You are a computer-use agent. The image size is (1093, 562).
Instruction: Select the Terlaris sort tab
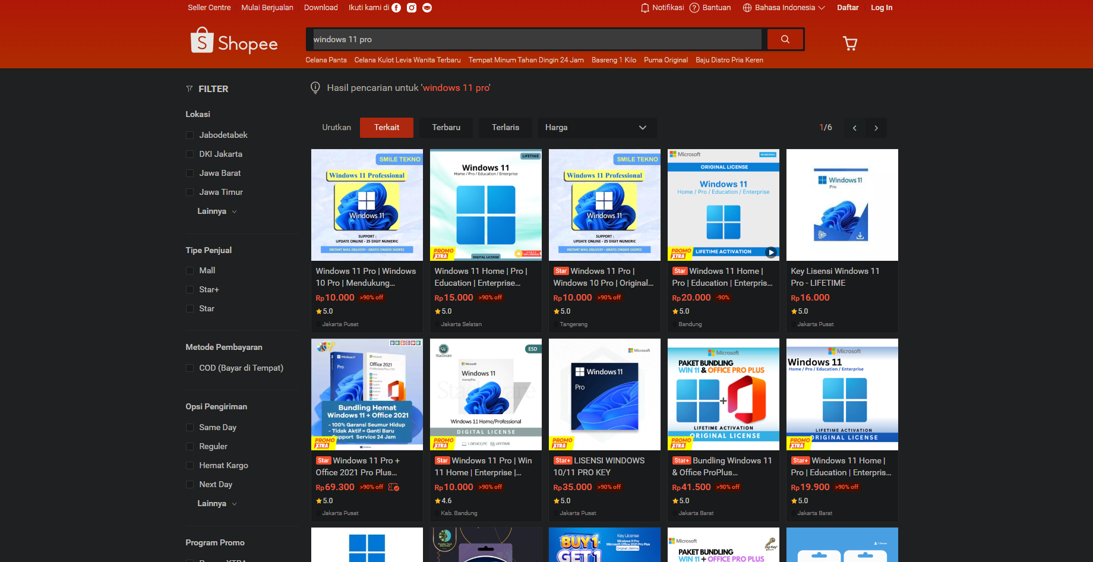(506, 128)
